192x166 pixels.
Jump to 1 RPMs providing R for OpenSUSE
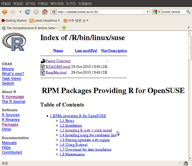tap(78, 116)
